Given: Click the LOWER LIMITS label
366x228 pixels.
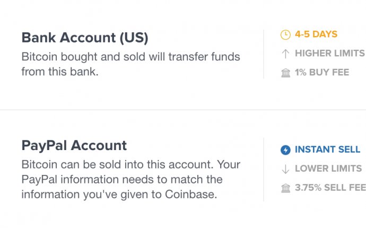Looking at the screenshot, I should [x=328, y=169].
